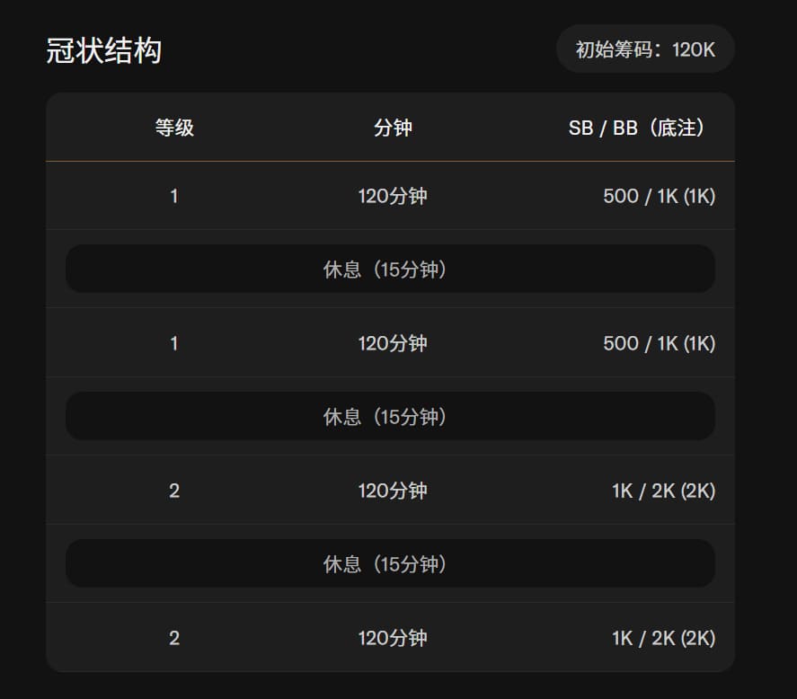Select the "分钟" column header

click(x=393, y=128)
